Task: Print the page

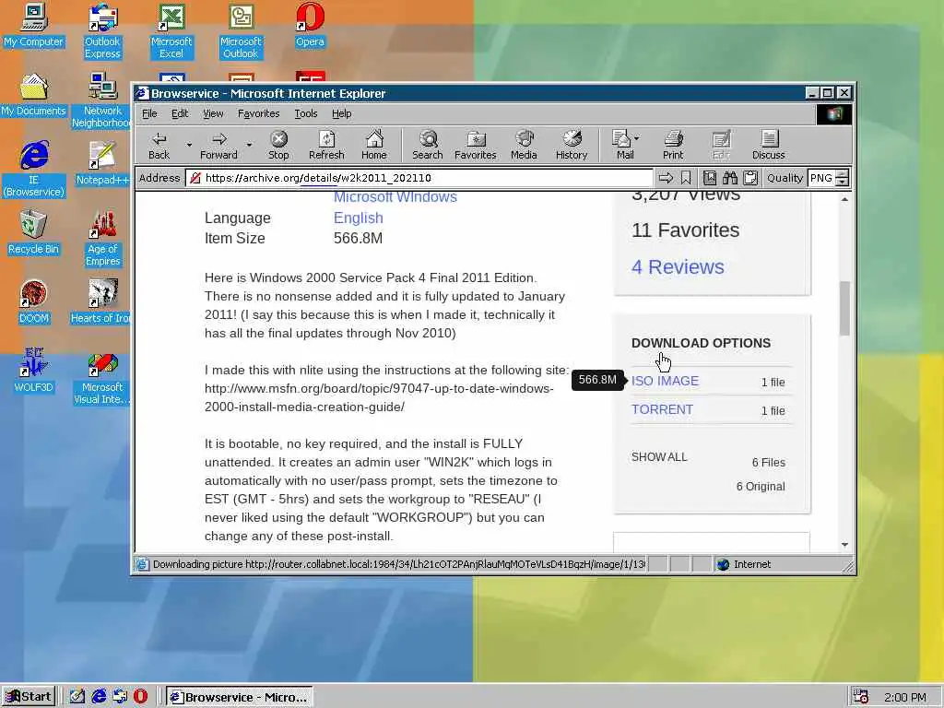Action: click(673, 146)
